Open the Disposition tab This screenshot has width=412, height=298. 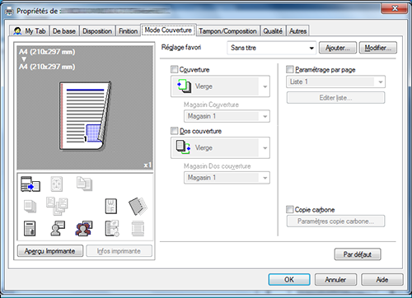click(97, 31)
